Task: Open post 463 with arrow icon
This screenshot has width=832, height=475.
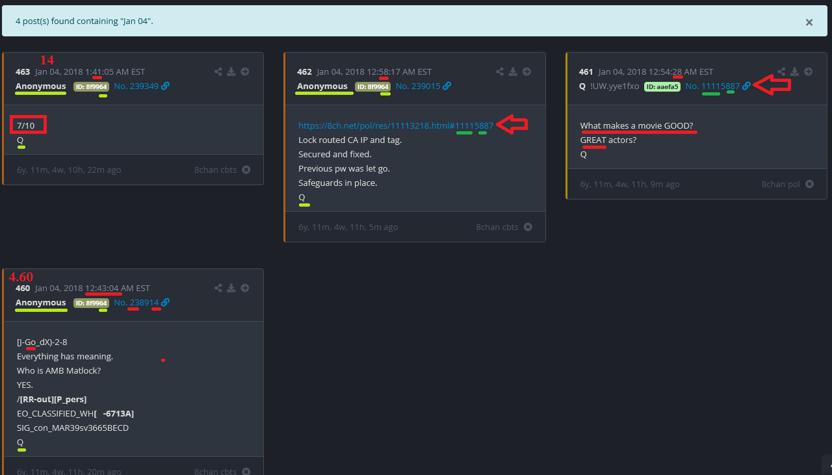Action: 245,72
